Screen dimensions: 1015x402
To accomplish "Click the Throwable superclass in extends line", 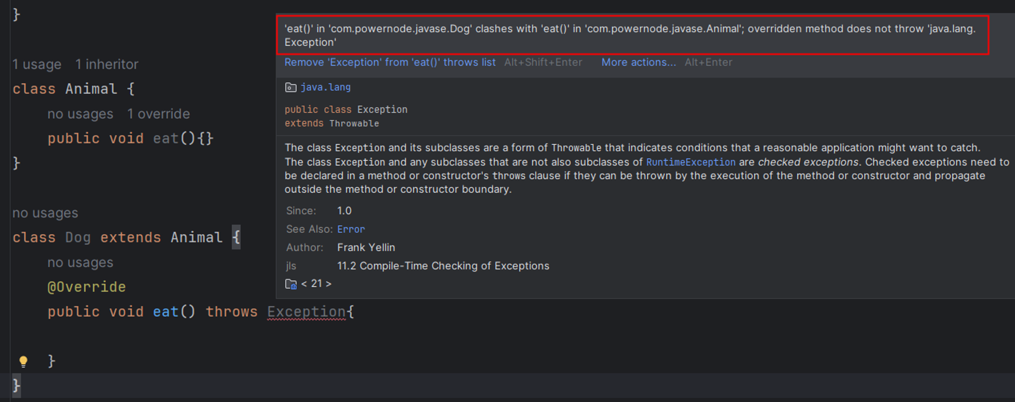I will (354, 124).
